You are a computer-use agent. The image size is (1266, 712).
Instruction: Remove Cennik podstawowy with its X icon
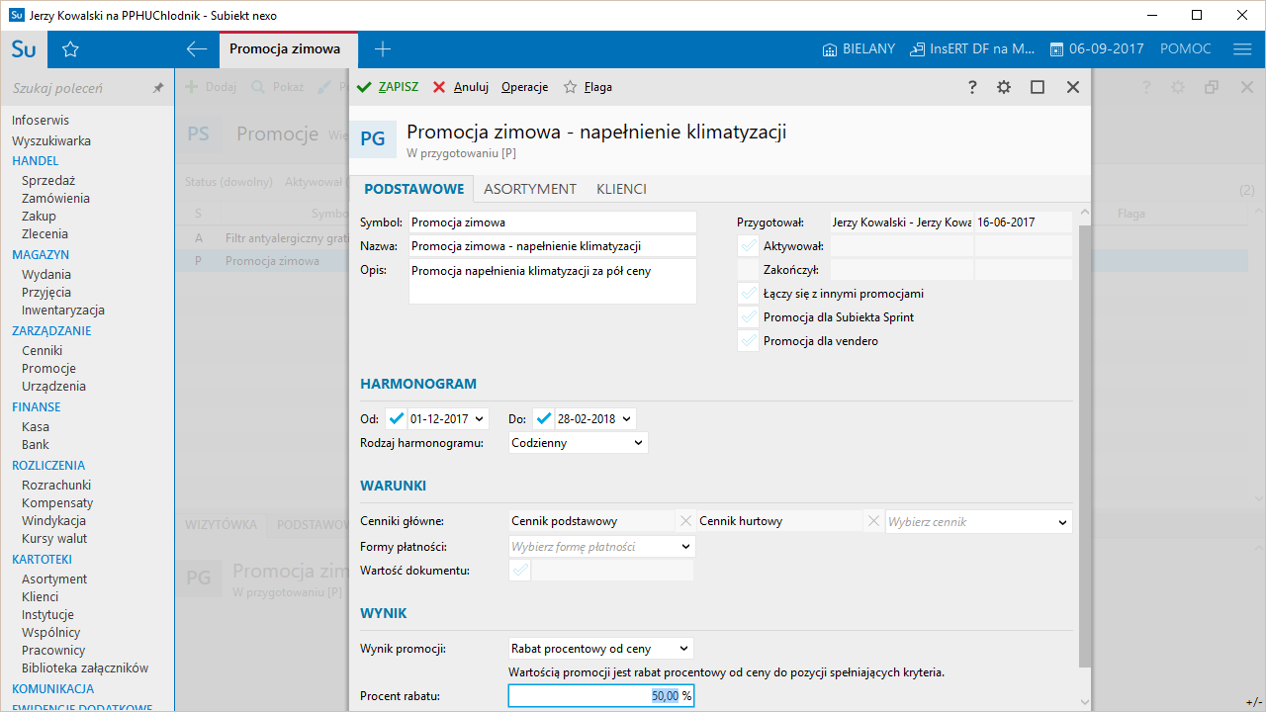(x=685, y=521)
